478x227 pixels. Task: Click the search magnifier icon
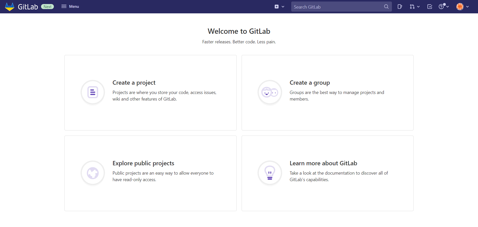click(386, 7)
